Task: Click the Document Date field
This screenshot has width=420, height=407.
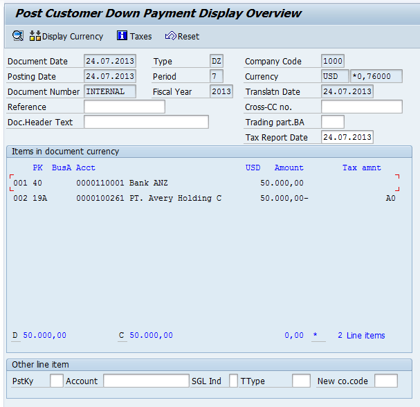Action: [110, 61]
